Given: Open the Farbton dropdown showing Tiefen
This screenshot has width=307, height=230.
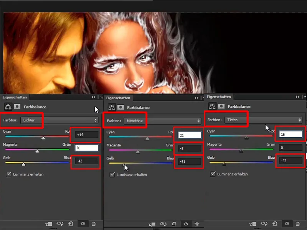Looking at the screenshot, I should pyautogui.click(x=263, y=120).
